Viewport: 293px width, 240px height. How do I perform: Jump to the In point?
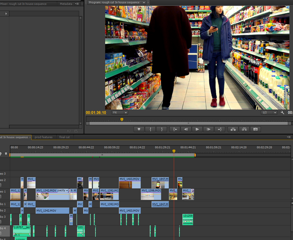coord(175,129)
